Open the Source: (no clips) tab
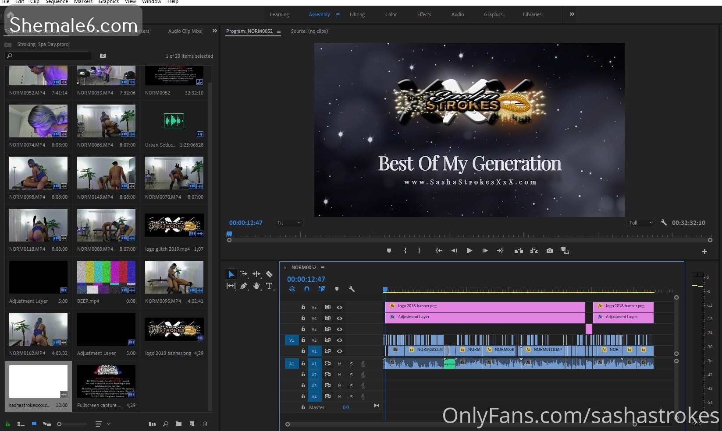Screen dimensions: 722x431 [309, 31]
